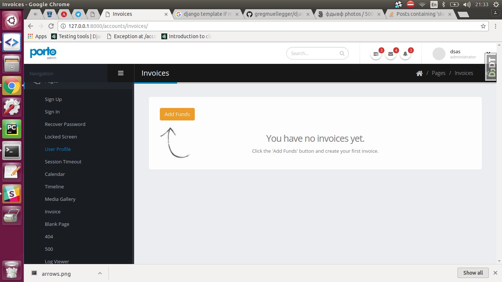Switch to the gregmuellegger GitHub tab
This screenshot has width=502, height=282.
[278, 14]
